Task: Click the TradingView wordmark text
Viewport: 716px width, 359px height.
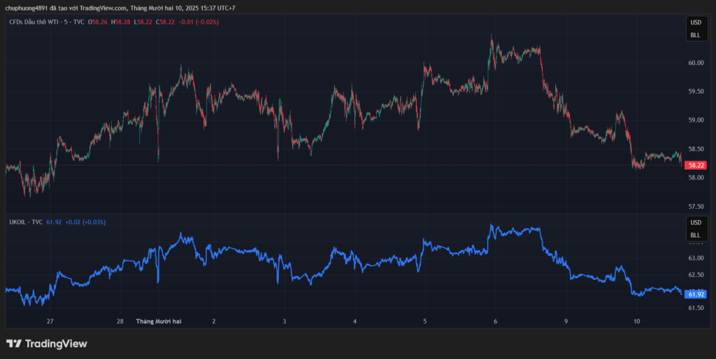Action: click(x=56, y=344)
